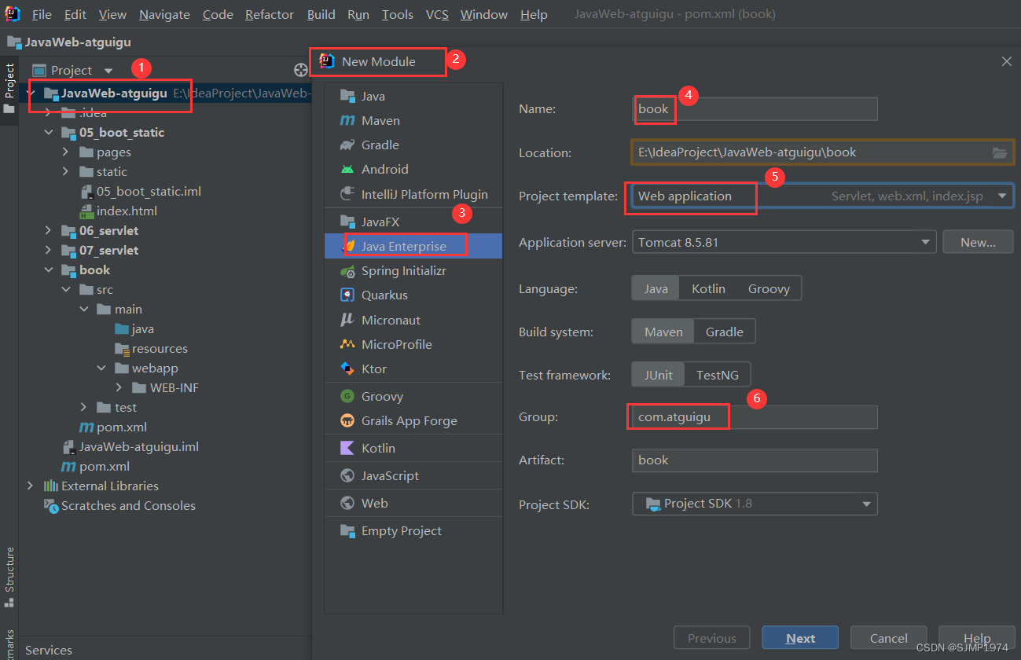Select TestNG test framework

pos(718,375)
